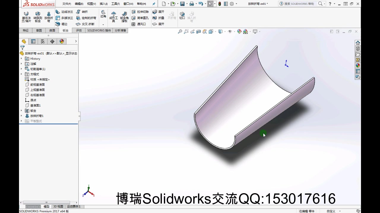Select the 通风口 vent tool
380x213 pixels.
click(x=139, y=24)
